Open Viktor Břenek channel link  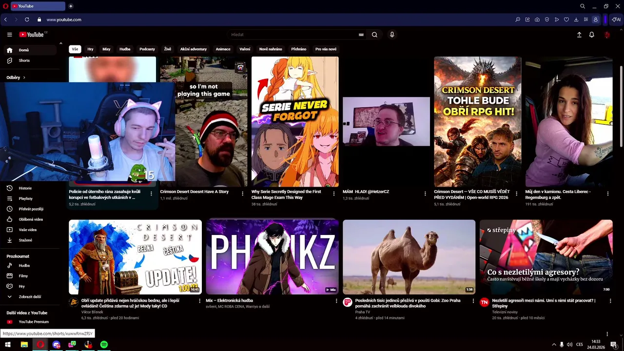(92, 312)
